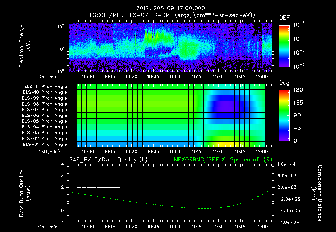Click the Deg pitch angle color bar

pos(284,115)
